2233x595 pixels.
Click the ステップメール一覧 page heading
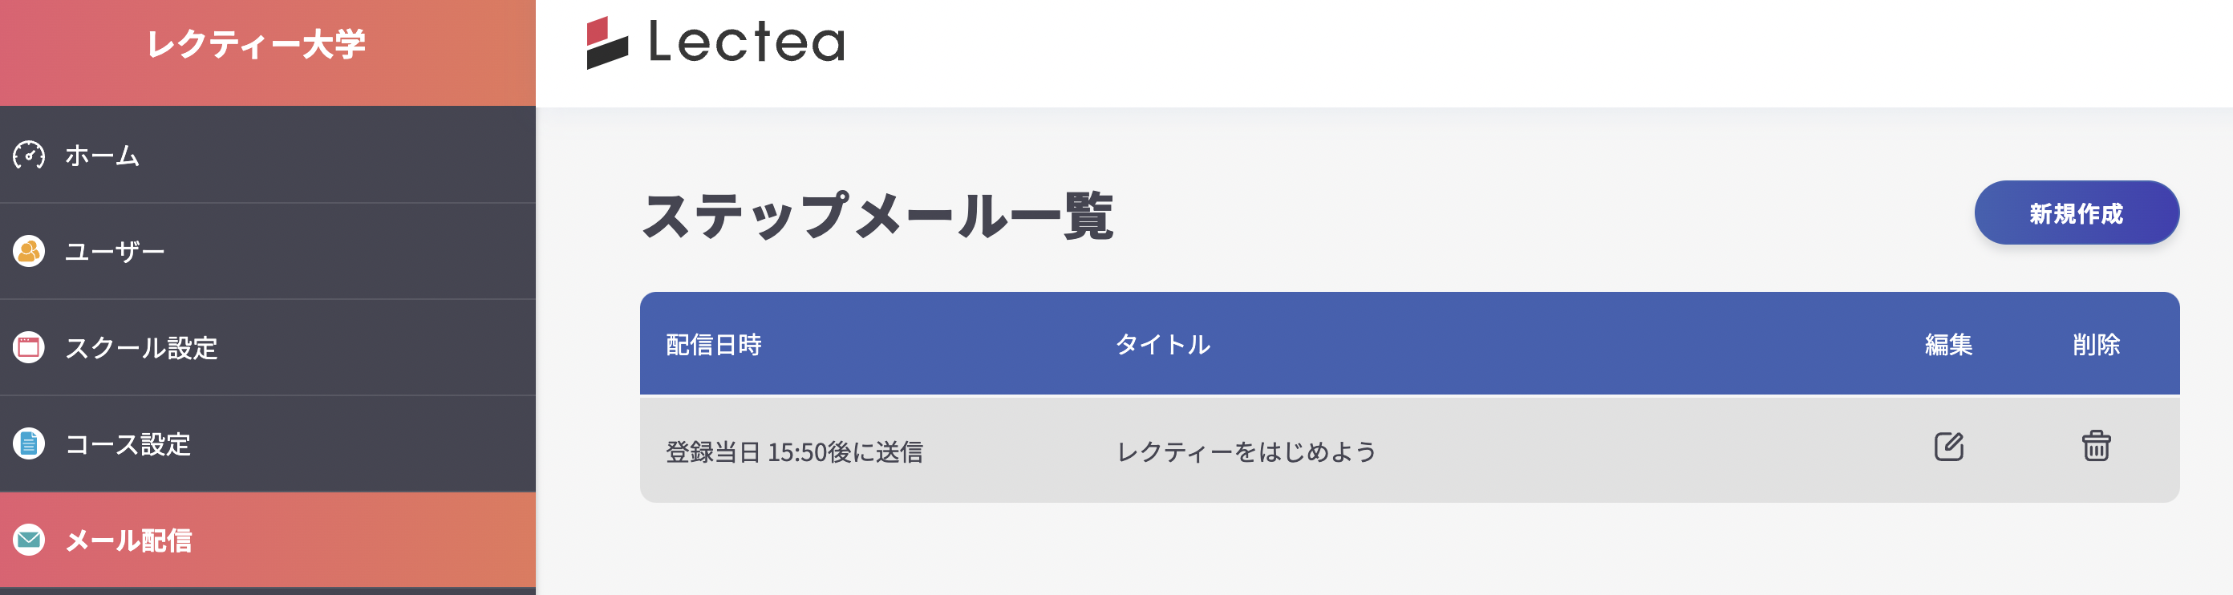877,216
